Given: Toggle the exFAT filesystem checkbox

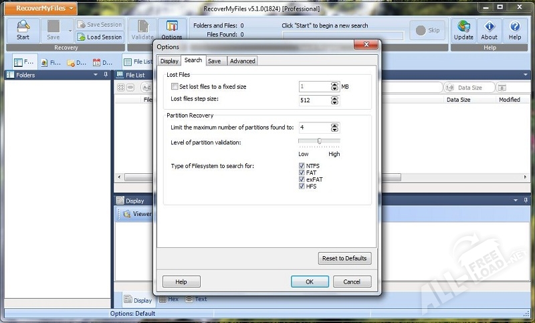Looking at the screenshot, I should pyautogui.click(x=303, y=180).
